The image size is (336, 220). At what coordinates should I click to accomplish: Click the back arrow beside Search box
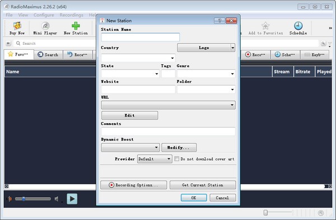[x=8, y=44]
